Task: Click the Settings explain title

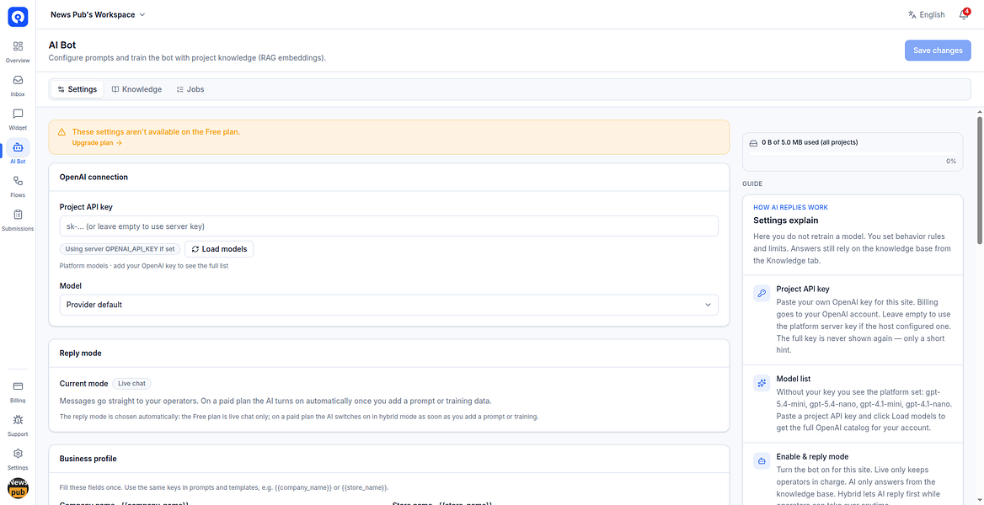Action: (786, 221)
